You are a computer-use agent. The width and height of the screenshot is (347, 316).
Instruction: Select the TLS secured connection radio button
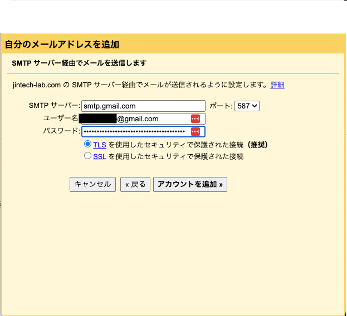(87, 144)
